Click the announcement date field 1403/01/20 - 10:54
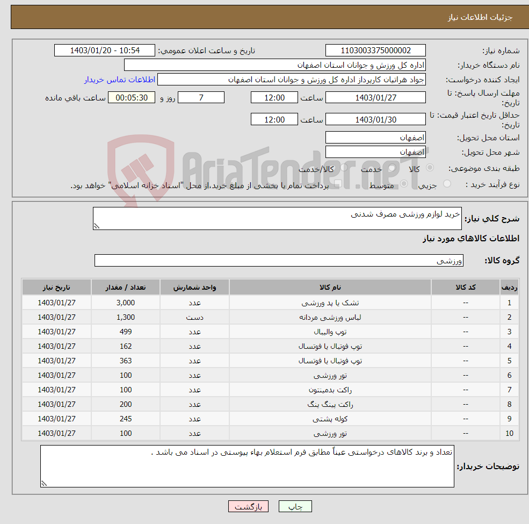529x524 pixels. tap(105, 51)
